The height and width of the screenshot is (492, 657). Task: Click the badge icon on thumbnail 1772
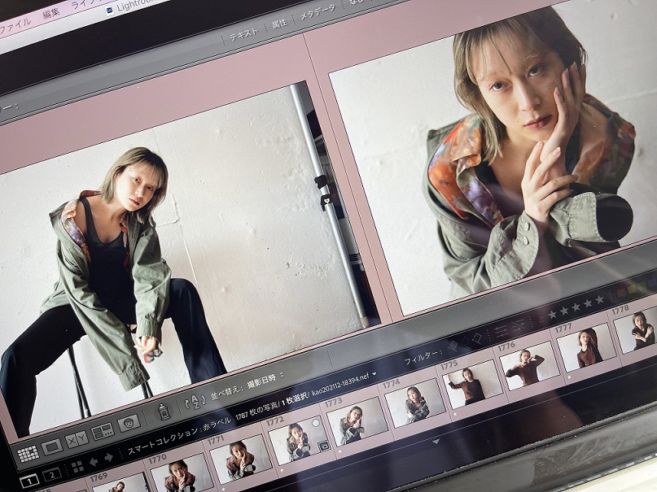324,446
